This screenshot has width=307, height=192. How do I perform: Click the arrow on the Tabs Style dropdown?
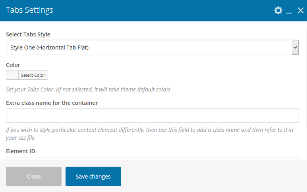[x=295, y=48]
